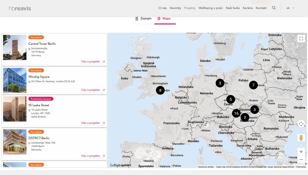Click Kancelárie tag on Worship Square card
This screenshot has height=175, width=308.
click(36, 70)
